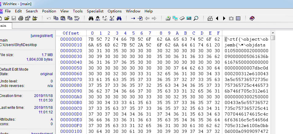Click the Go To Sector arrow-page icon

click(x=140, y=18)
